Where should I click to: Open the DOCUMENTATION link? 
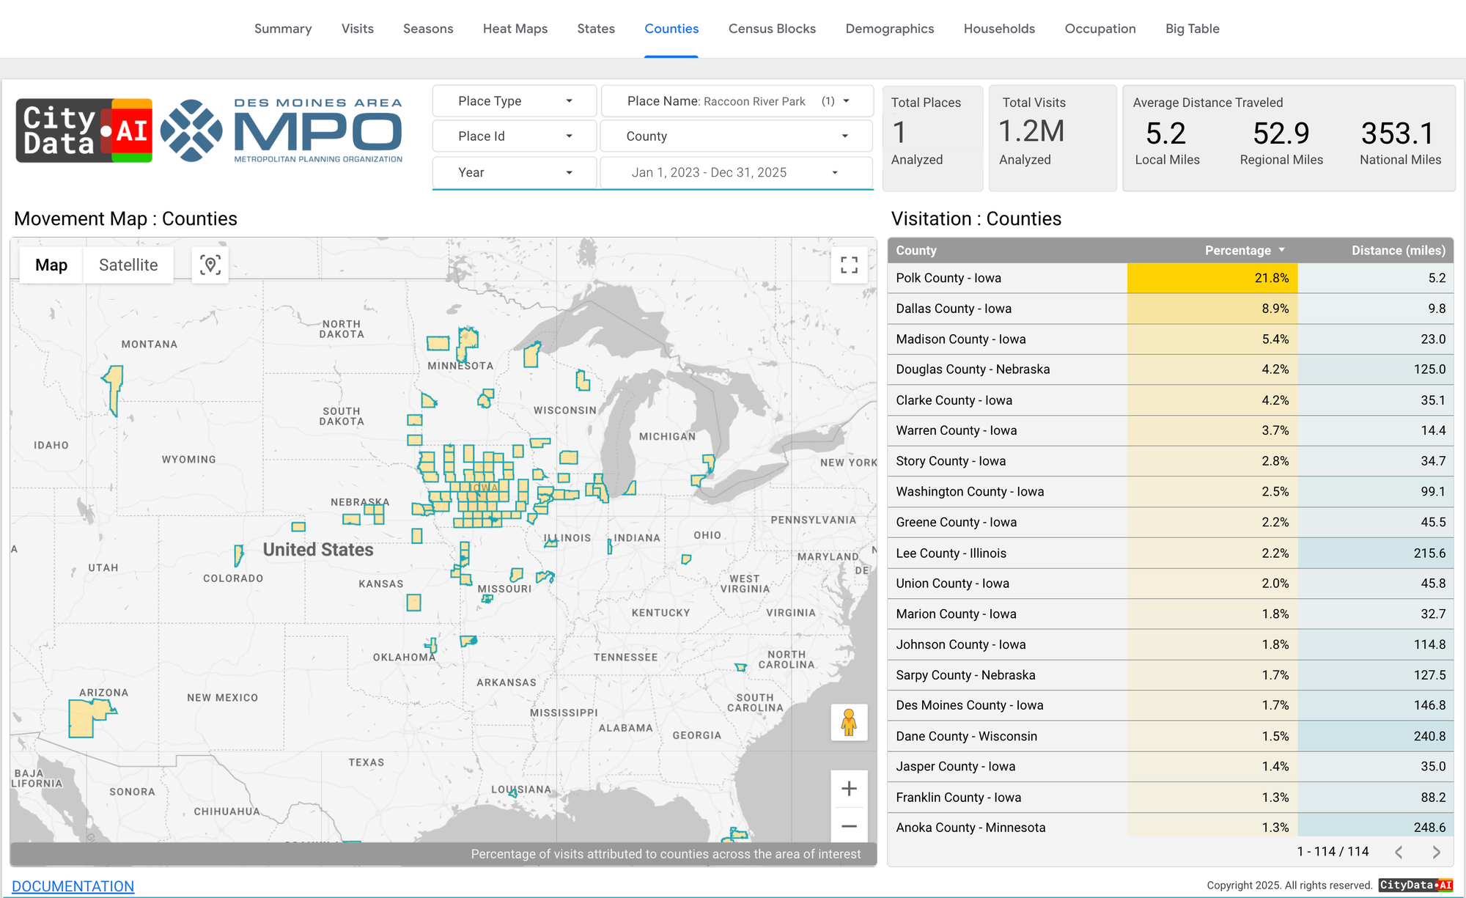pos(73,886)
